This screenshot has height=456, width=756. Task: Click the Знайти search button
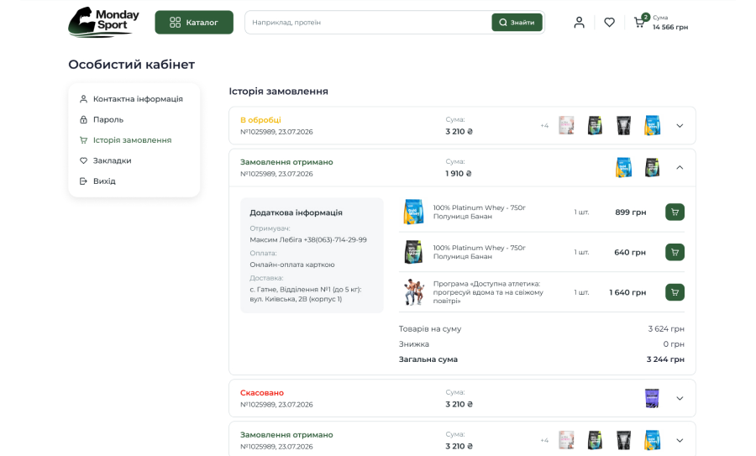[x=517, y=22]
